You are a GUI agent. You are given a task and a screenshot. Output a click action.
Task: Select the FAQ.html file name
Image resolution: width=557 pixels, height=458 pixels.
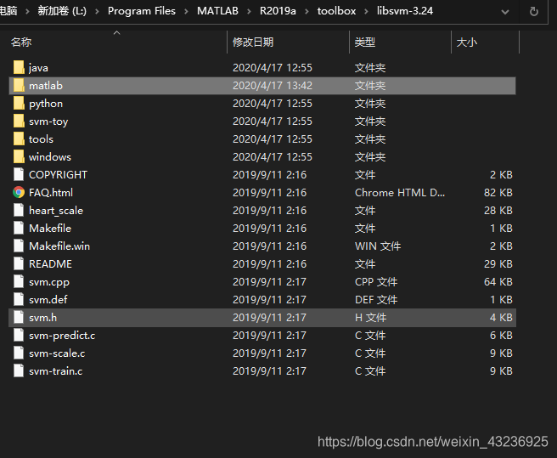click(51, 192)
